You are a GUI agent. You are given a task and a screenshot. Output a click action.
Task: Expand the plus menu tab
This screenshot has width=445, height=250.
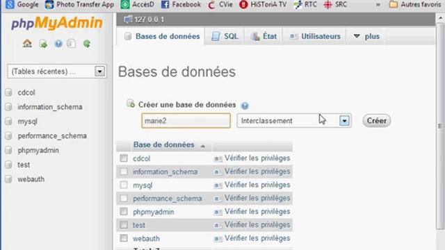coord(366,36)
